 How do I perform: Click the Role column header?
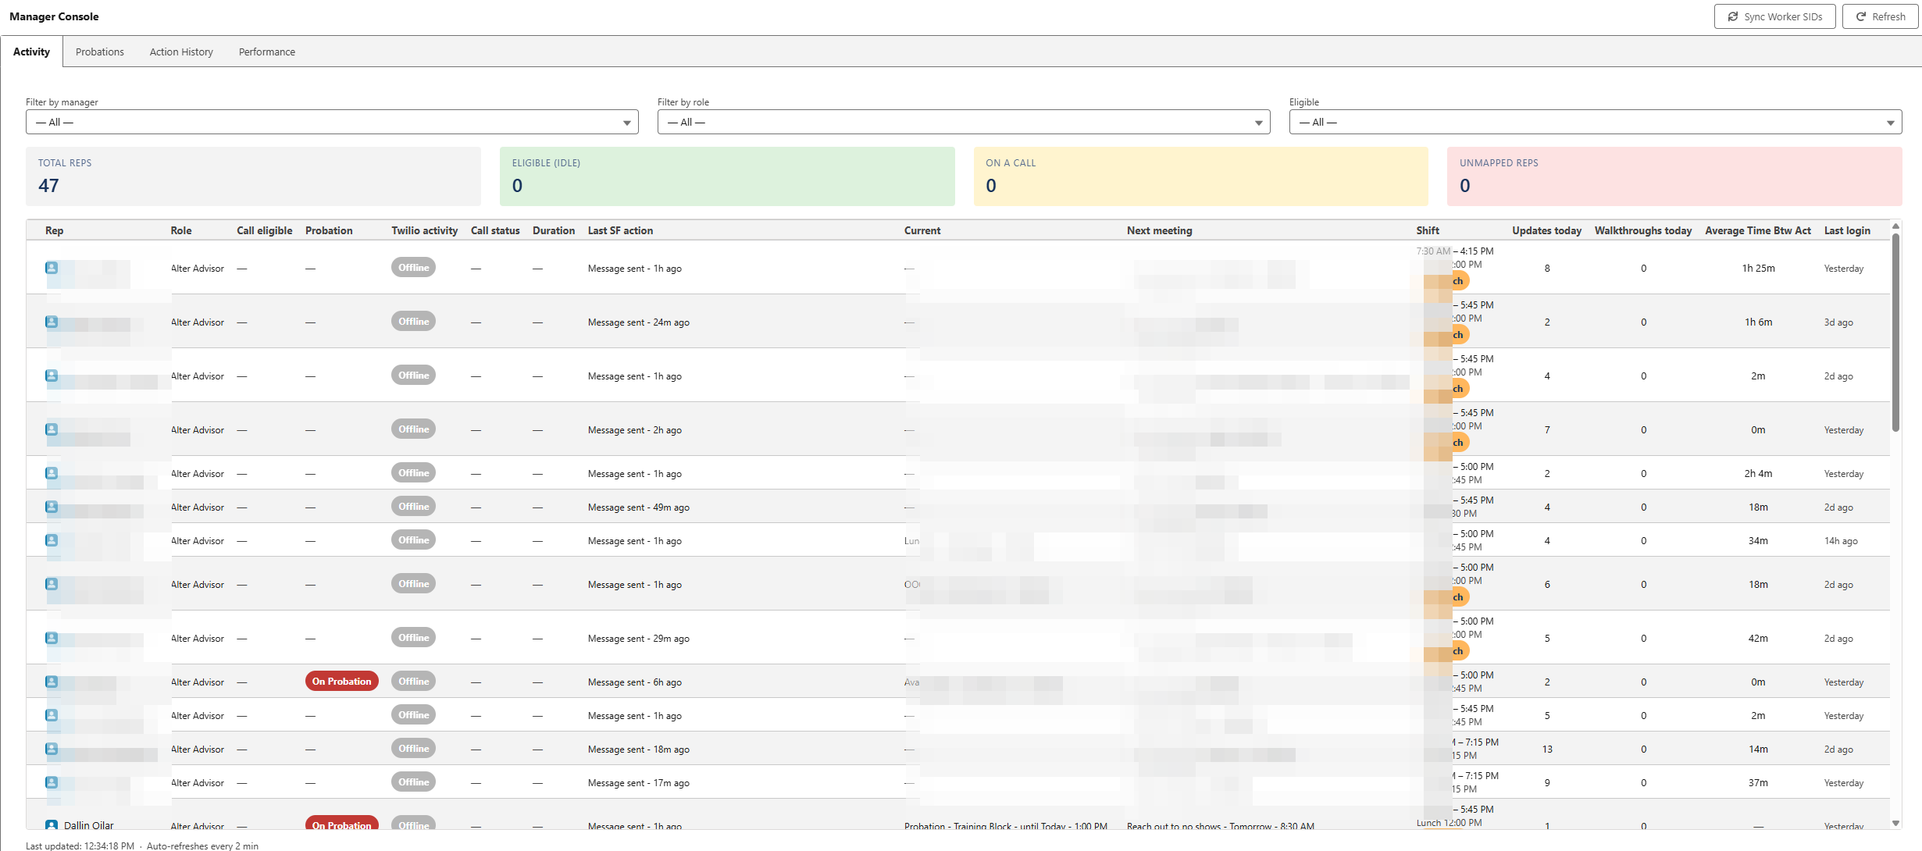click(181, 230)
